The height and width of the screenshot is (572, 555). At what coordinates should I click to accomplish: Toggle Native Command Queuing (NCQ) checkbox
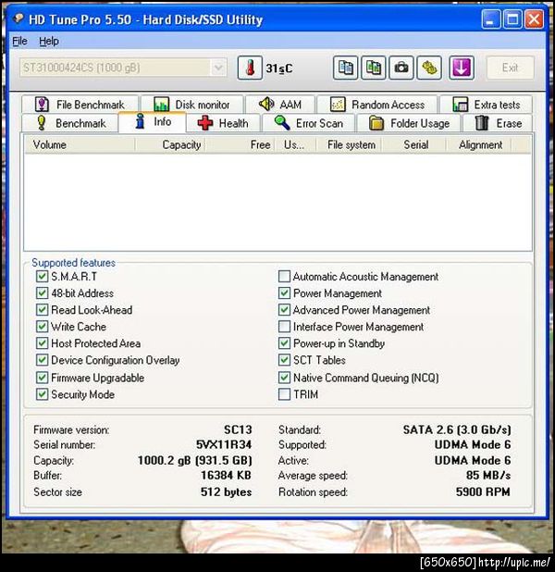click(x=284, y=378)
